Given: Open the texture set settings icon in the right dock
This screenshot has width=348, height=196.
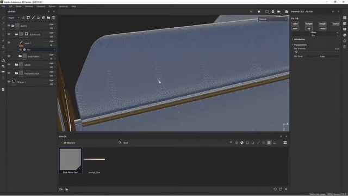Looking at the screenshot, I should [x=345, y=23].
